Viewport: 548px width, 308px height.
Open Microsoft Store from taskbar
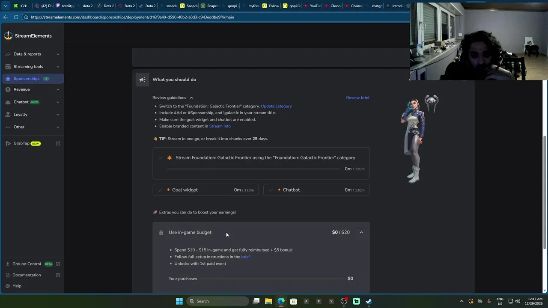pos(294,301)
